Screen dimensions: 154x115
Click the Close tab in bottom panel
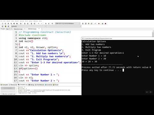56,85
